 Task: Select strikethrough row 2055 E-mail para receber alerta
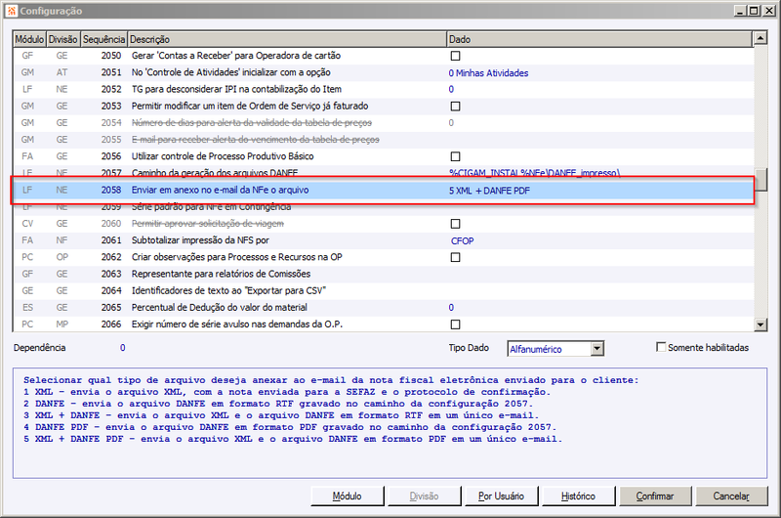[383, 140]
